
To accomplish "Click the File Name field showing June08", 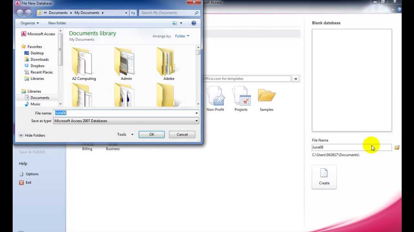I will [352, 147].
